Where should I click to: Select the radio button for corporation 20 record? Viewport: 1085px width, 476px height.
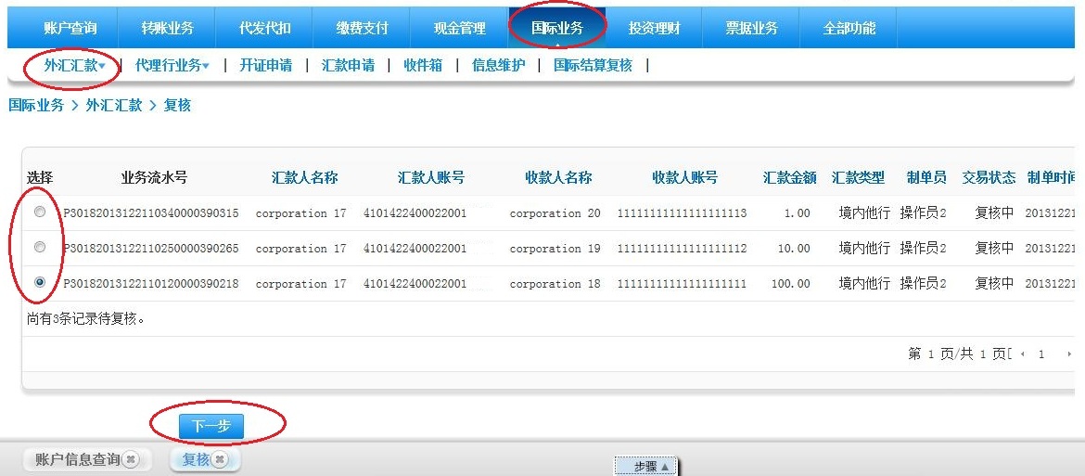pyautogui.click(x=39, y=212)
